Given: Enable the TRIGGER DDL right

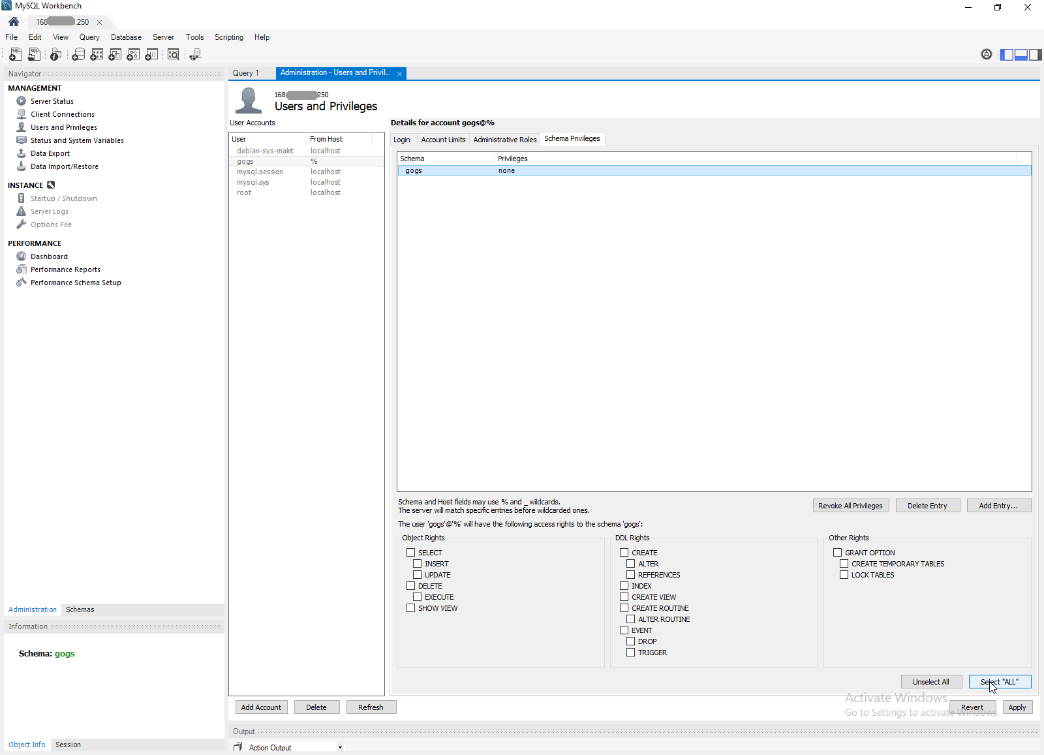Looking at the screenshot, I should coord(631,653).
